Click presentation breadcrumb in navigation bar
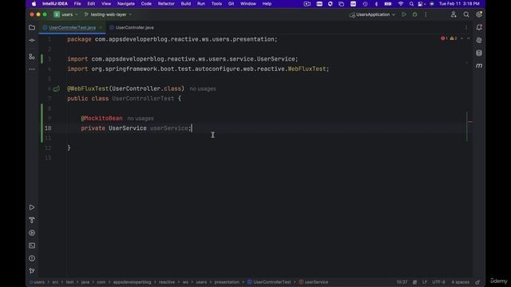The image size is (511, 287). pyautogui.click(x=227, y=282)
